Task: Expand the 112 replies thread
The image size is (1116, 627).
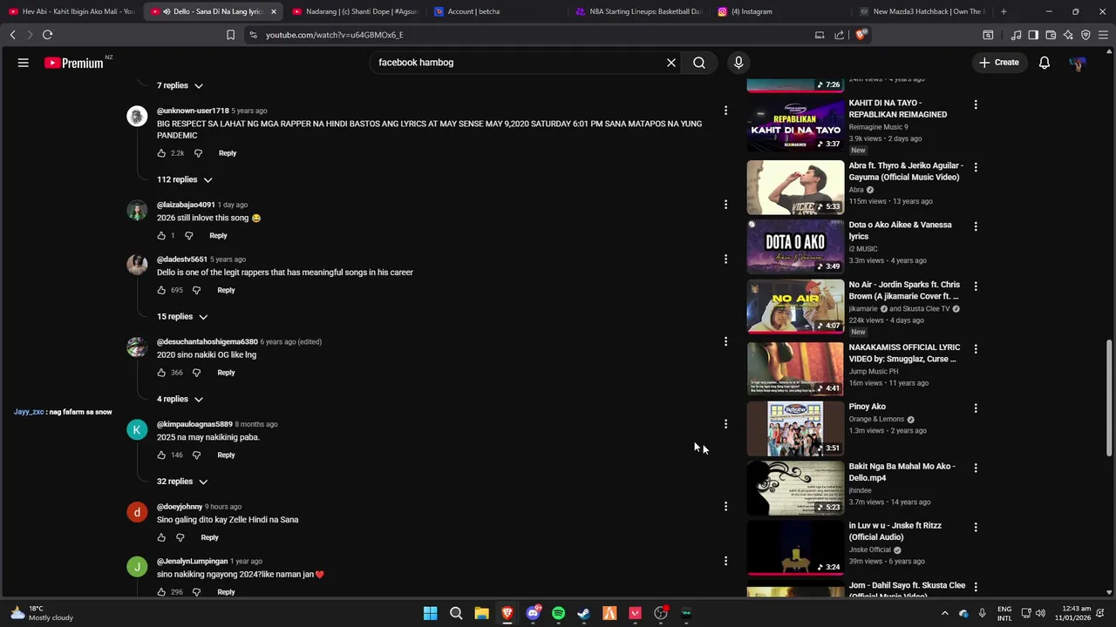Action: [x=184, y=179]
